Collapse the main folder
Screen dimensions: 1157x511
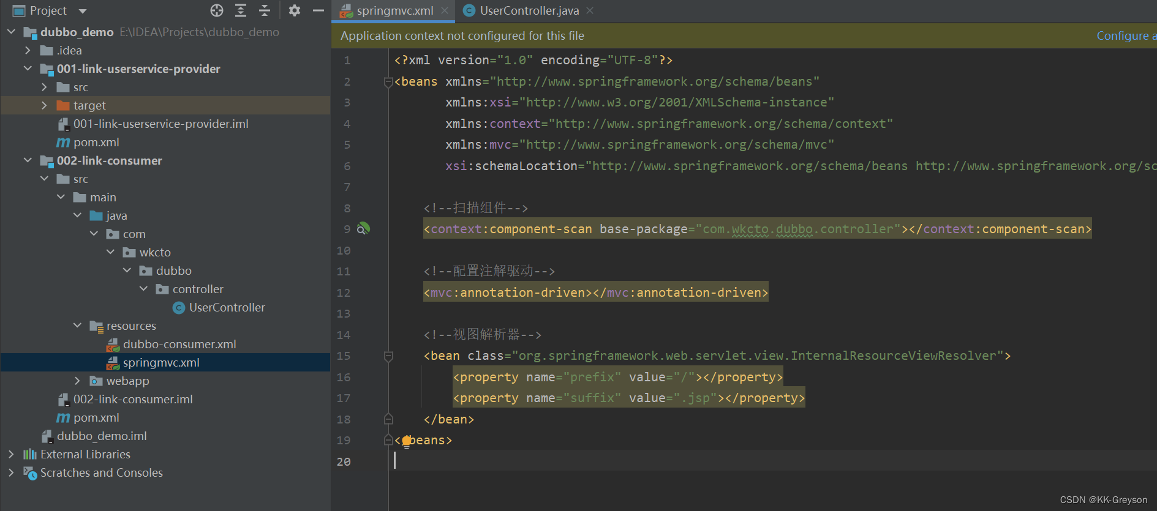(x=61, y=197)
